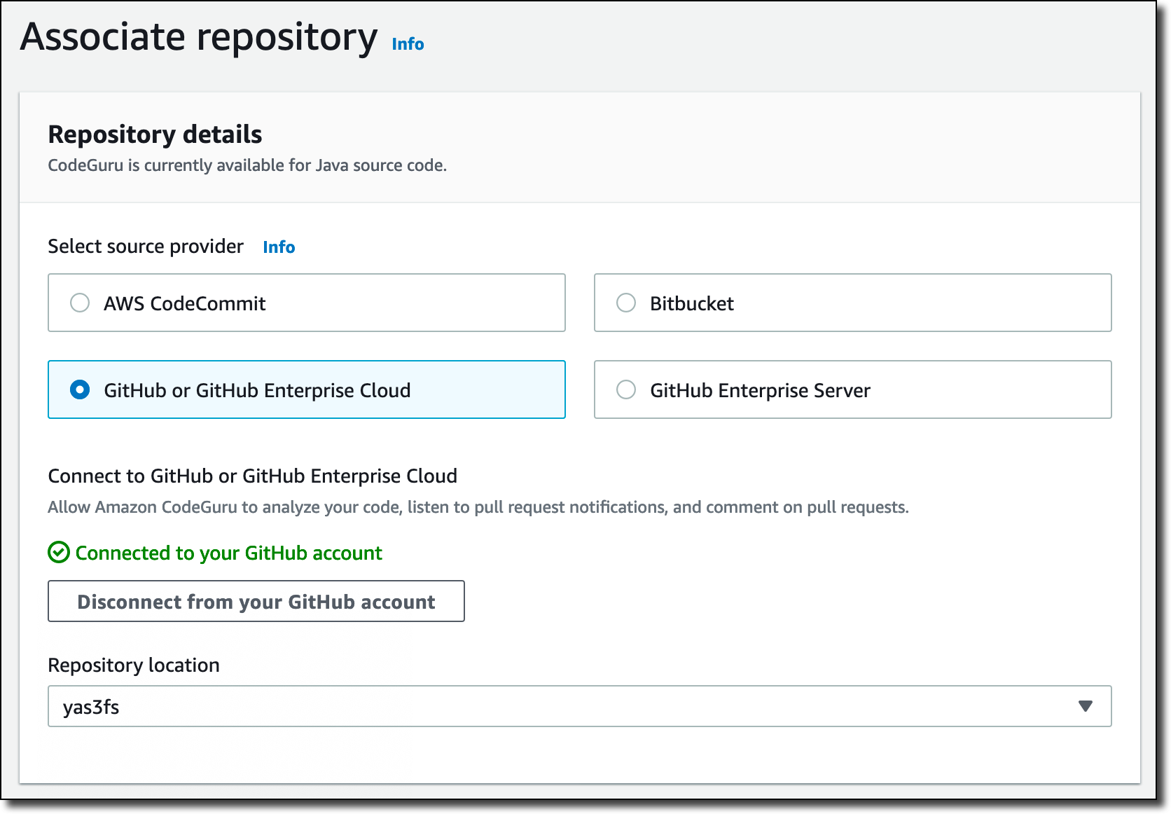
Task: Open the Info link next to Select source provider
Action: pyautogui.click(x=279, y=247)
